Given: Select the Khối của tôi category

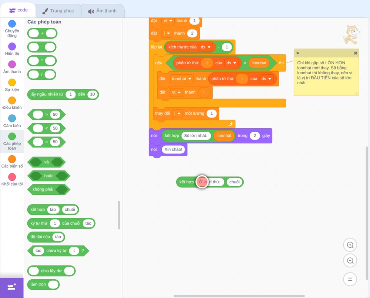Looking at the screenshot, I should tap(12, 180).
